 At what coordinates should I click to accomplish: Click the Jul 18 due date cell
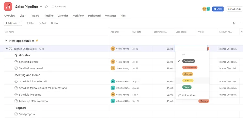pos(142,49)
